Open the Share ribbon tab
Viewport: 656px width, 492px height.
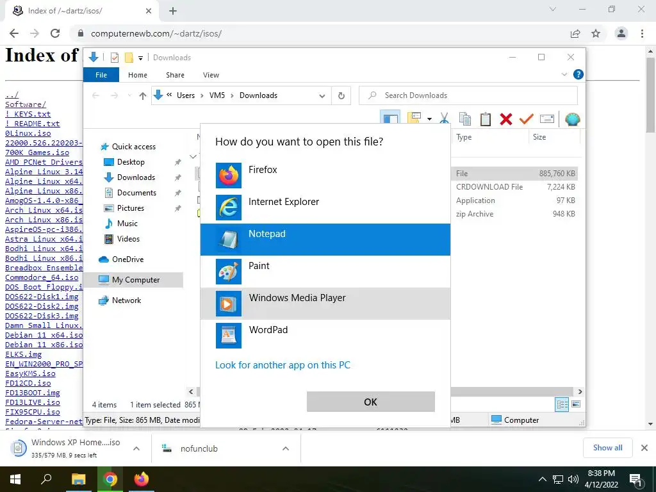click(x=175, y=75)
